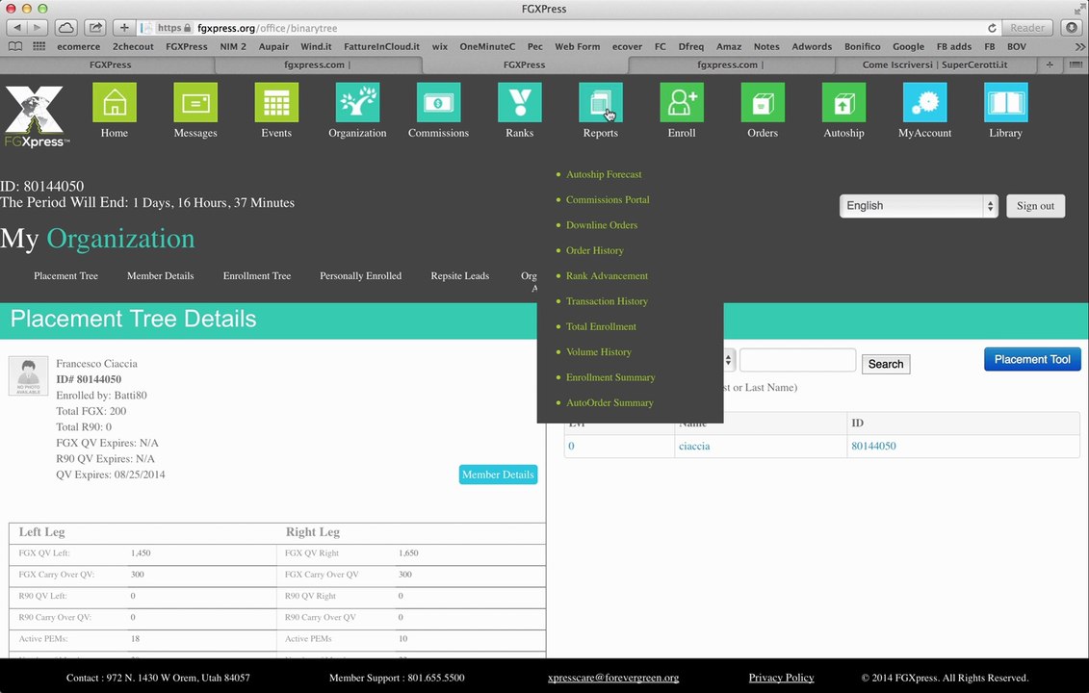Open level 0 link in results table
Image resolution: width=1089 pixels, height=693 pixels.
(x=571, y=446)
